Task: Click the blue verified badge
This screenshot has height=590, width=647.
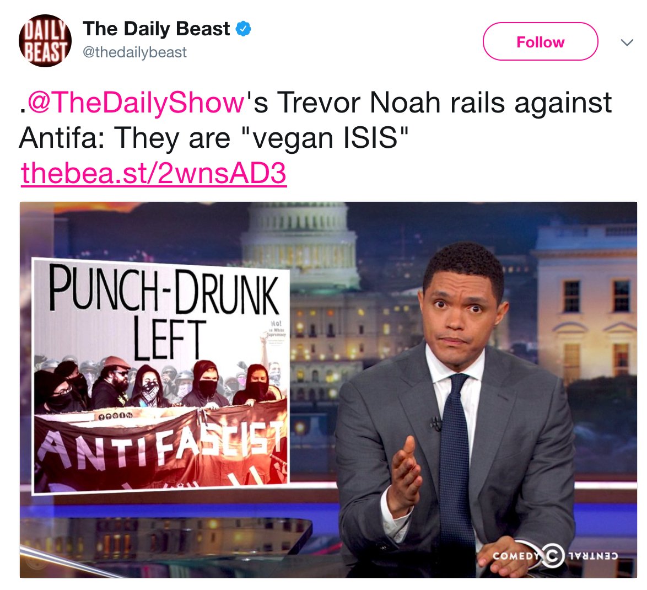Action: click(244, 29)
